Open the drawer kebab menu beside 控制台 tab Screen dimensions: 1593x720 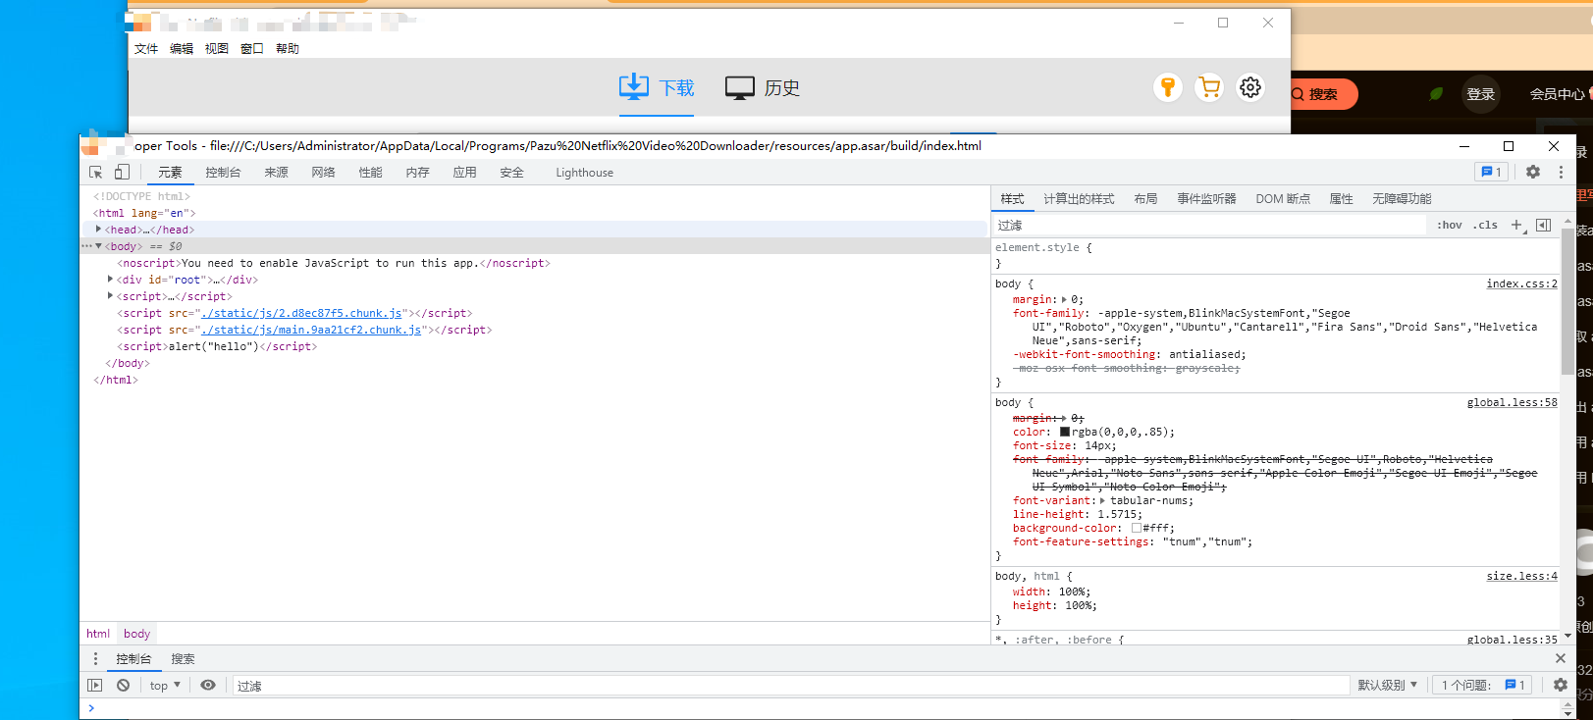(95, 658)
